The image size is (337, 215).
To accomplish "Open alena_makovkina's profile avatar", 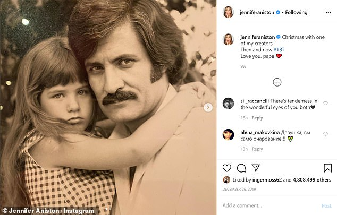I will [x=228, y=134].
